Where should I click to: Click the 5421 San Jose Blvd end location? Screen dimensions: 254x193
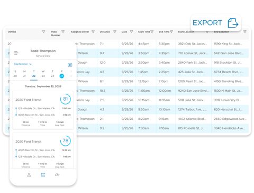[229, 53]
